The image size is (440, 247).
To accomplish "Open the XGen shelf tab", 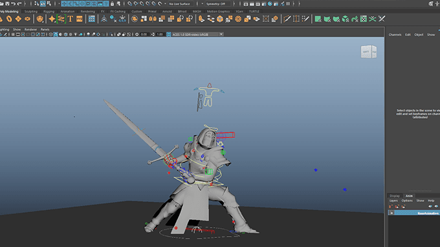I will point(239,12).
